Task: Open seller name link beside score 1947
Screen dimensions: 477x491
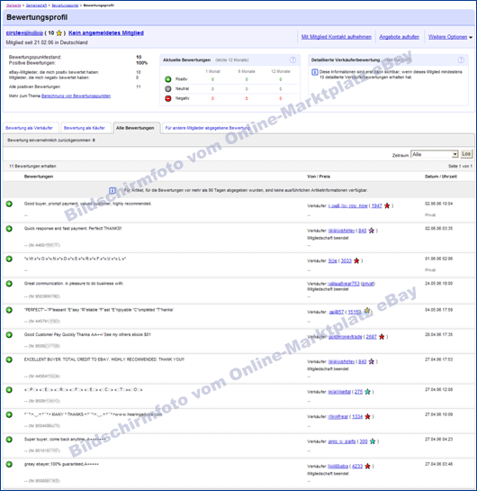Action: pyautogui.click(x=347, y=205)
